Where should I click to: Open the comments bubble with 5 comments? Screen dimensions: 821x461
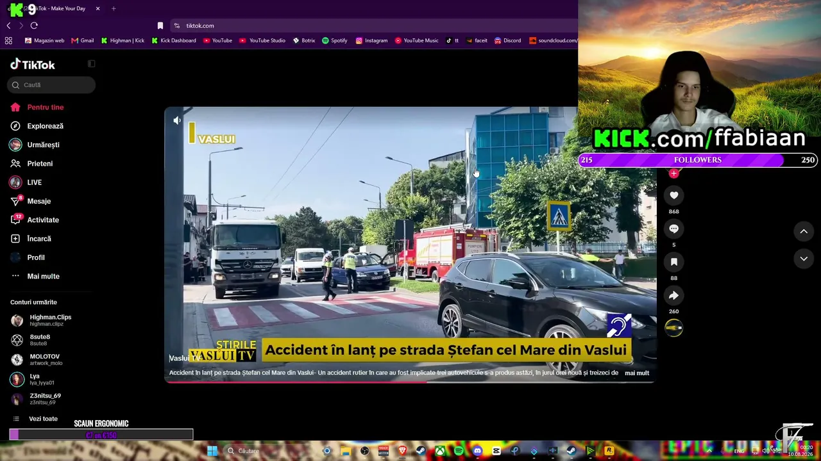[x=673, y=229]
